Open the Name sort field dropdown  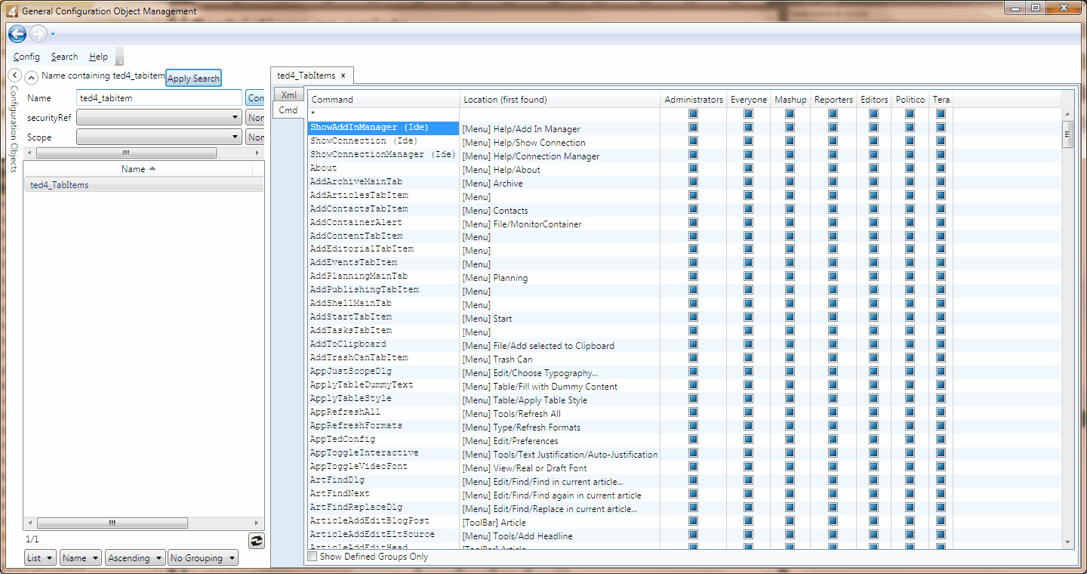coord(80,558)
